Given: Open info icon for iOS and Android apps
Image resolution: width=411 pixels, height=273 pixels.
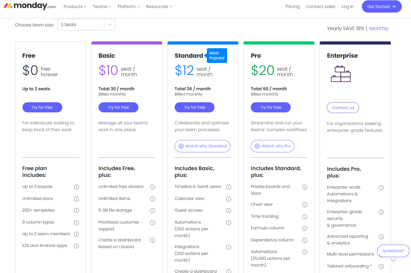Looking at the screenshot, I should pyautogui.click(x=76, y=246).
